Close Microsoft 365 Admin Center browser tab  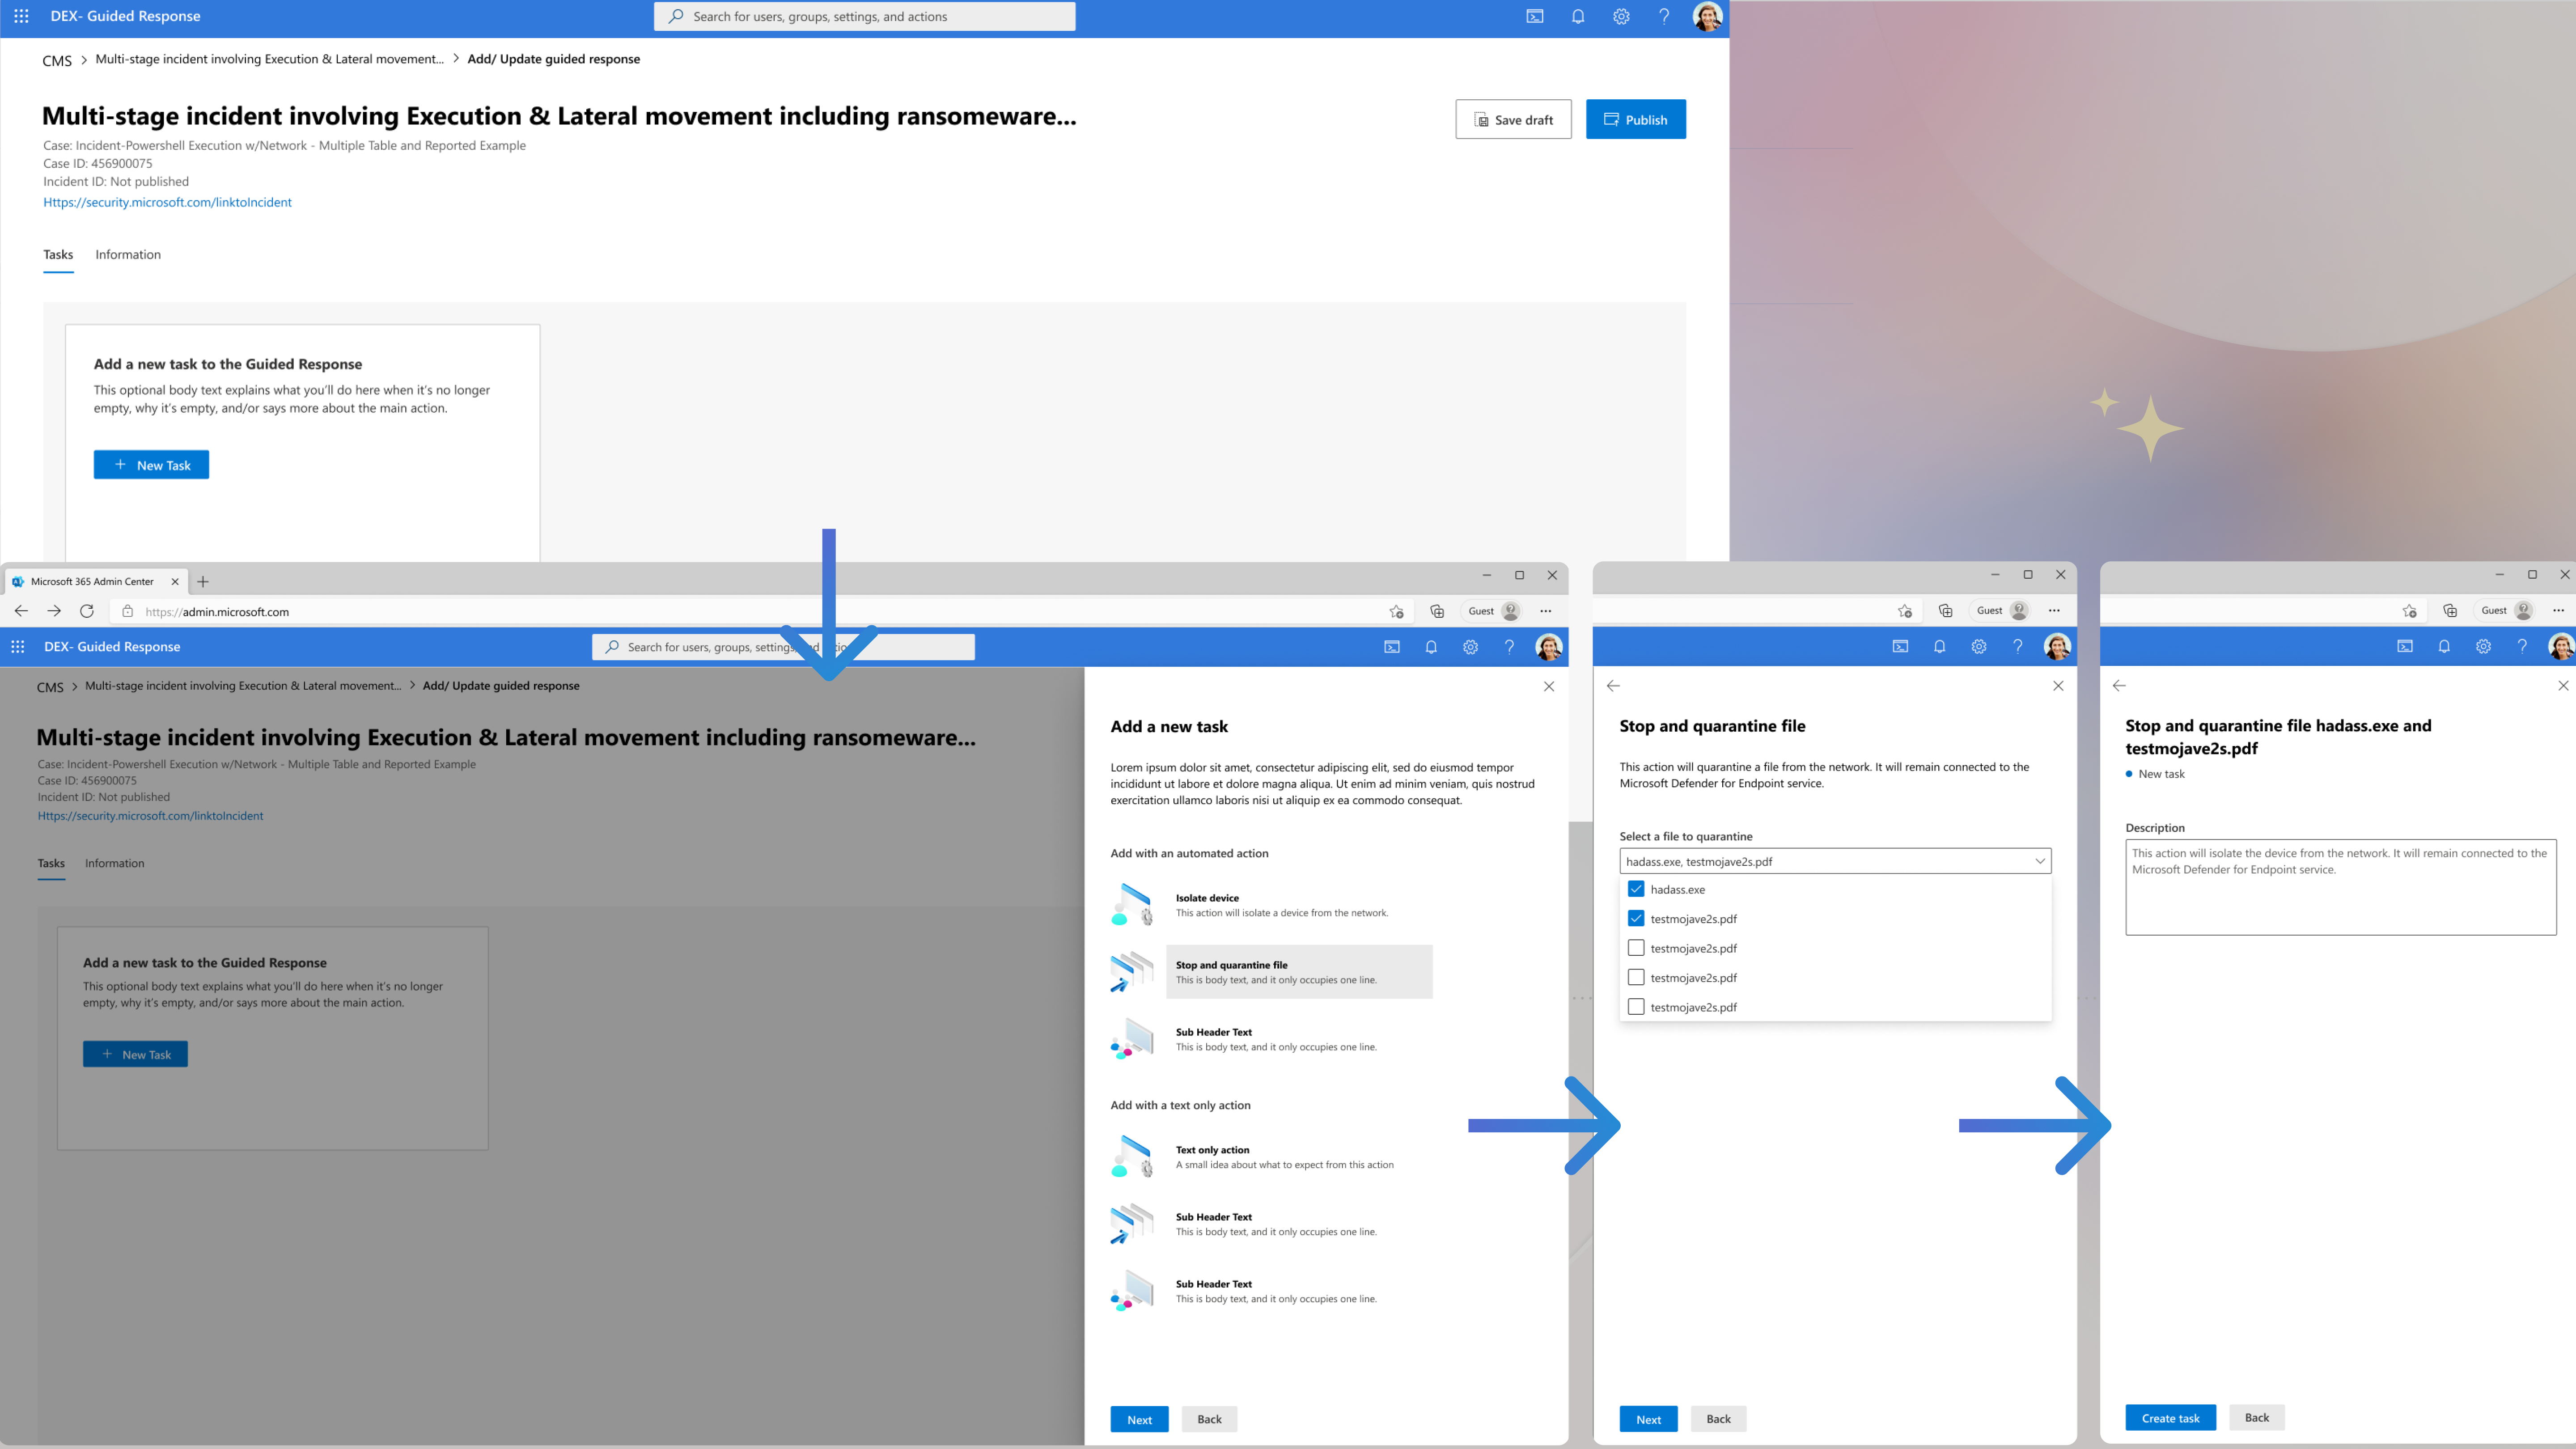coord(175,581)
